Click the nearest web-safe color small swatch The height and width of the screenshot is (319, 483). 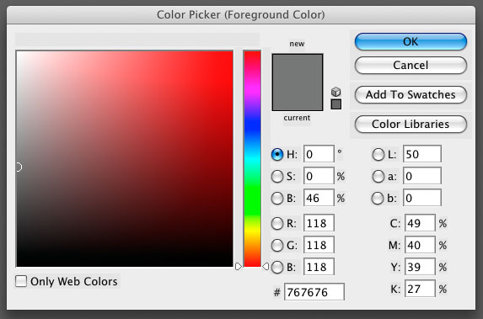click(x=336, y=104)
